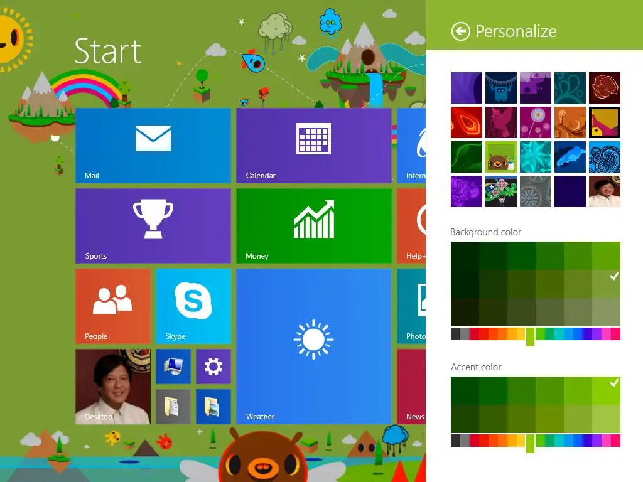The width and height of the screenshot is (643, 482).
Task: Launch the Sports tile with trophy
Action: point(153,226)
